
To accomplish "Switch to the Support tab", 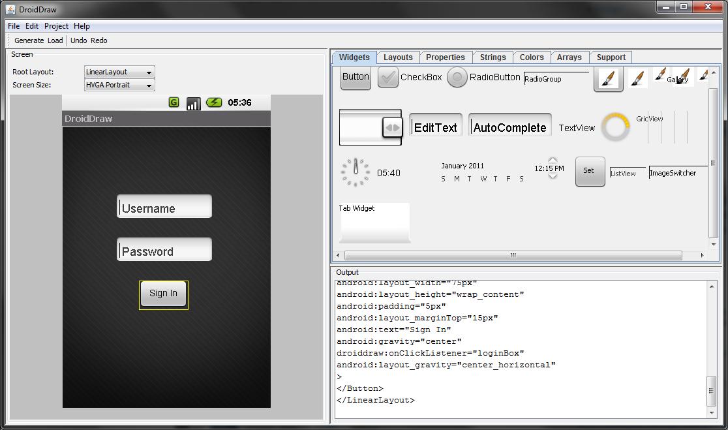I will click(x=611, y=57).
